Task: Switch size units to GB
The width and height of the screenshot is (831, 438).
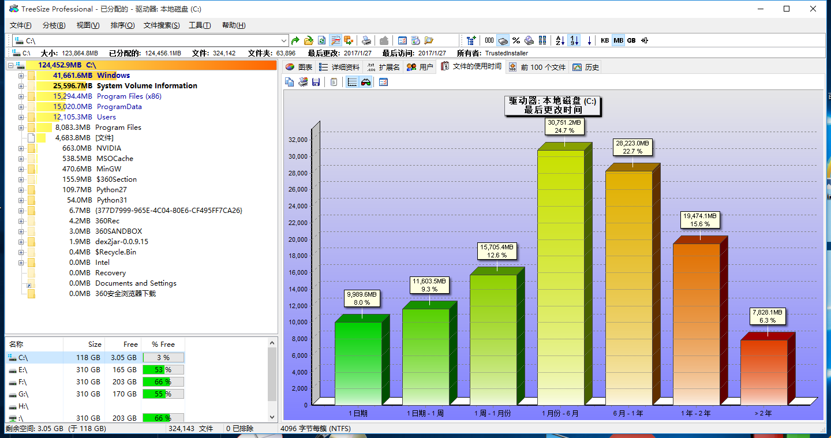Action: tap(631, 40)
